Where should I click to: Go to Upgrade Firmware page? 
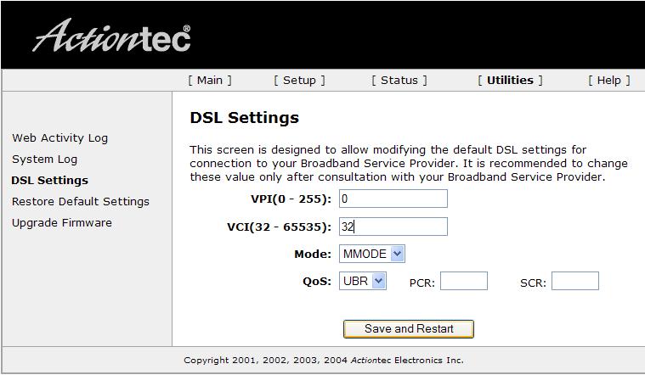coord(62,222)
